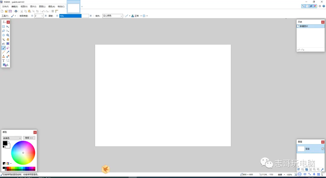Select the Magic Wand tool
326x178 pixels.
4,39
